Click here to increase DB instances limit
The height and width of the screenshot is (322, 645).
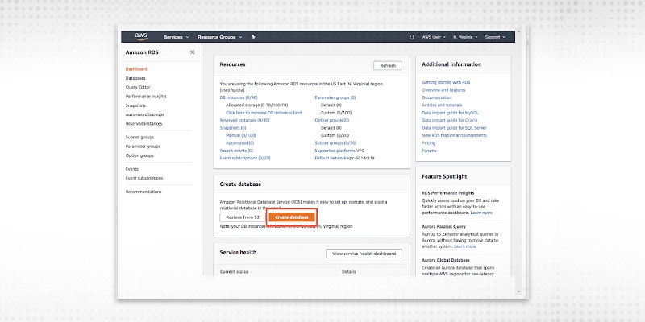(264, 113)
